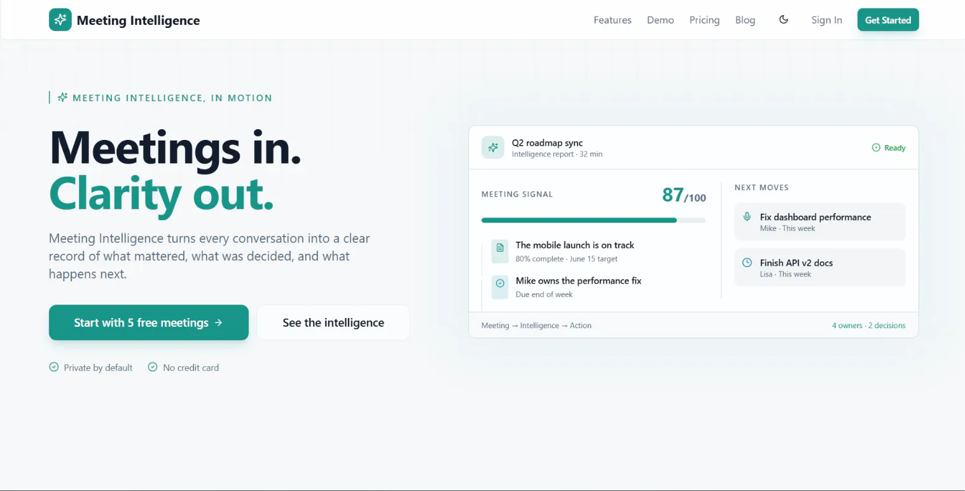Viewport: 965px width, 491px height.
Task: Go to the Pricing page
Action: point(704,20)
